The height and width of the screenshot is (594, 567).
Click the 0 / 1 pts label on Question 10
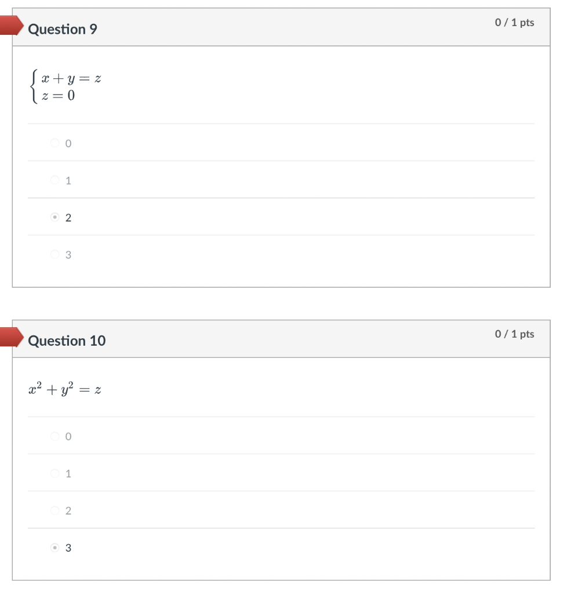[515, 334]
